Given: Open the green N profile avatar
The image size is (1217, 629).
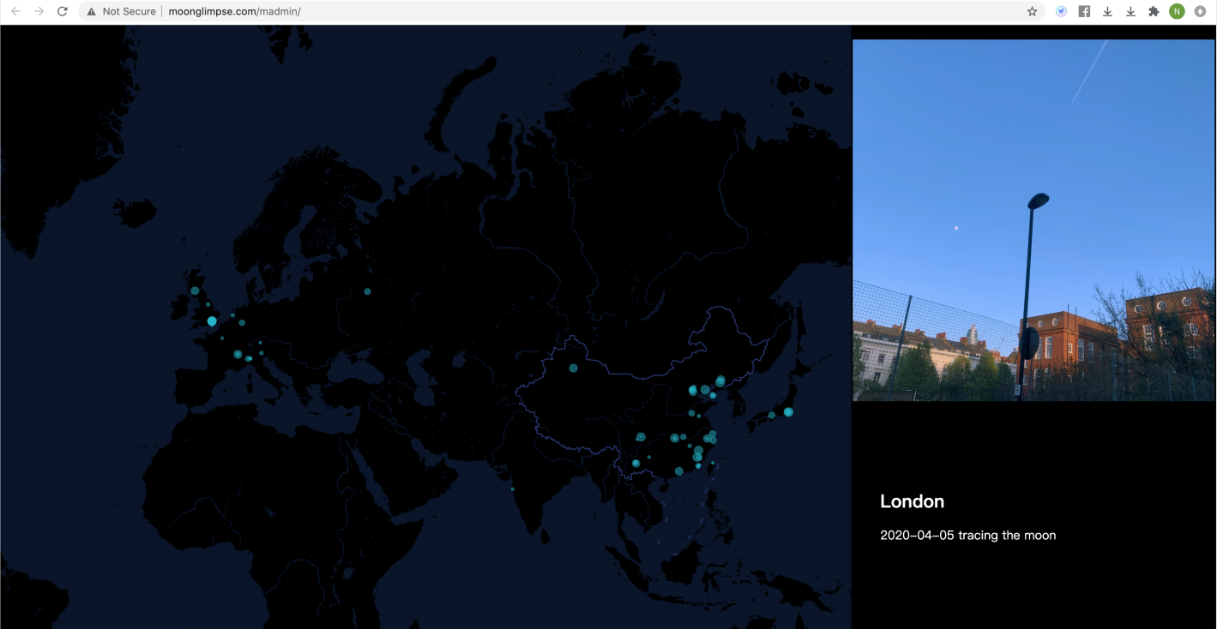Looking at the screenshot, I should tap(1177, 11).
